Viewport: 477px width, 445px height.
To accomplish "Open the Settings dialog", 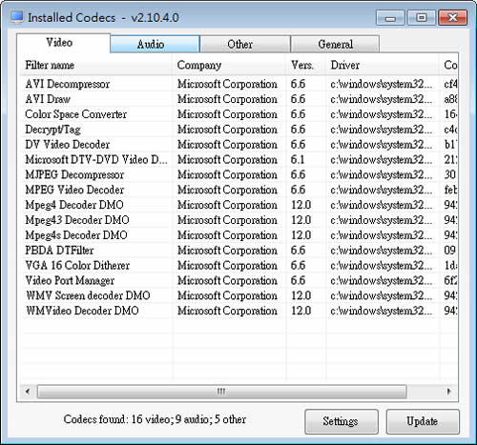I will (x=342, y=421).
